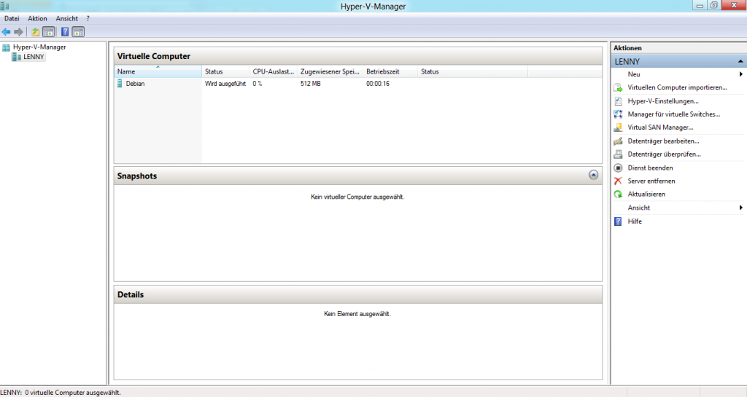Click Datenträger bearbeiten... action
747x397 pixels.
coord(663,141)
